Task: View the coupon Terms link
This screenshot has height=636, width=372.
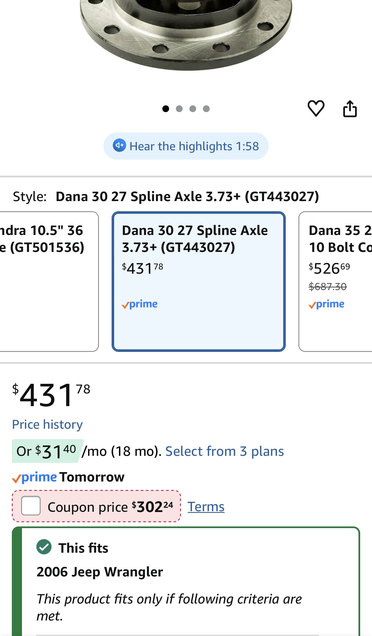Action: (206, 507)
